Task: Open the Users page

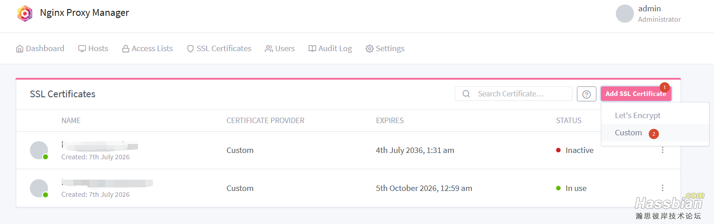Action: [280, 48]
